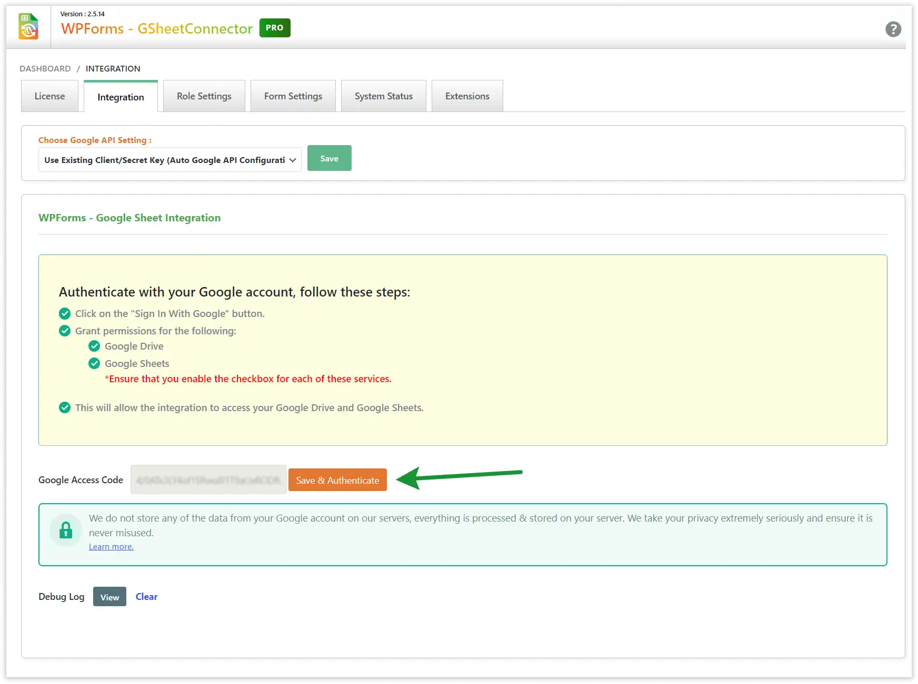Viewport: 918px width, 684px height.
Task: Click the "Google Access Code" label
Action: (81, 480)
